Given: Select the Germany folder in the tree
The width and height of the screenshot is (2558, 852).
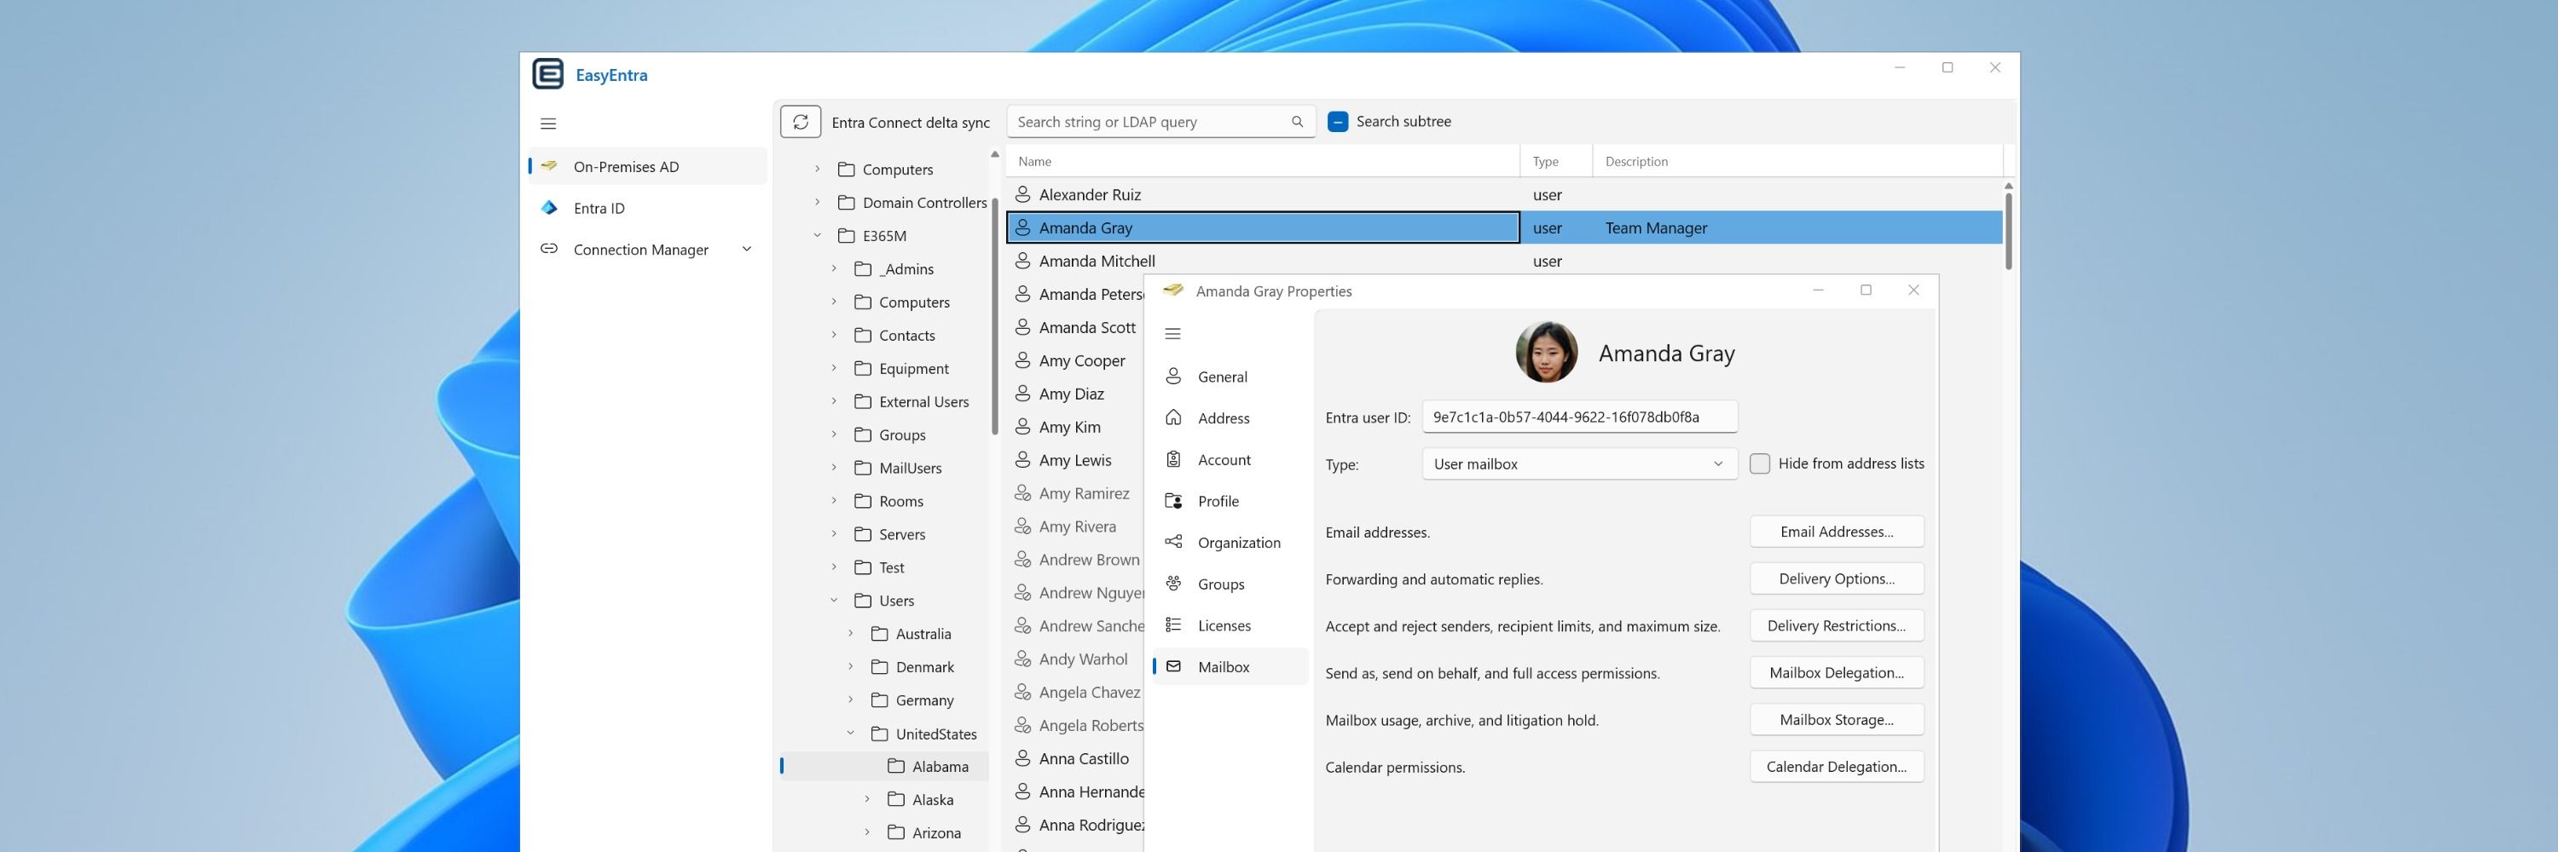Looking at the screenshot, I should pyautogui.click(x=923, y=699).
